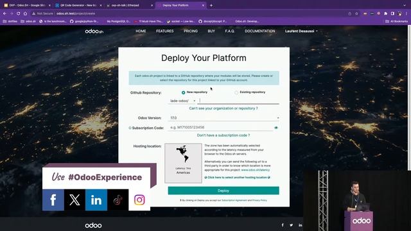The width and height of the screenshot is (411, 231).
Task: Click the X (Twitter) icon in banner
Action: [x=74, y=200]
